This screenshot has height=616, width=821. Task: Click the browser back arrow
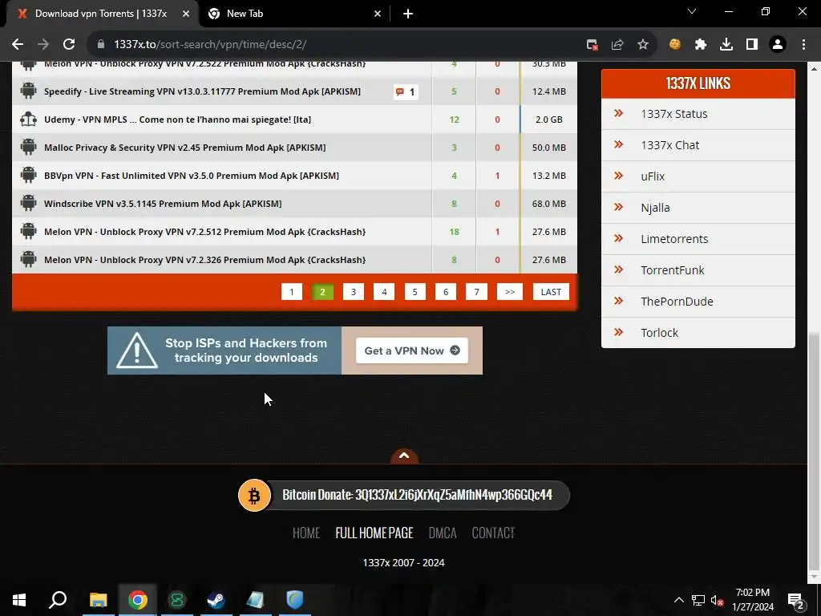[18, 45]
